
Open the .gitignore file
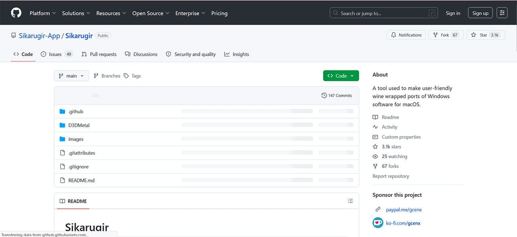78,167
